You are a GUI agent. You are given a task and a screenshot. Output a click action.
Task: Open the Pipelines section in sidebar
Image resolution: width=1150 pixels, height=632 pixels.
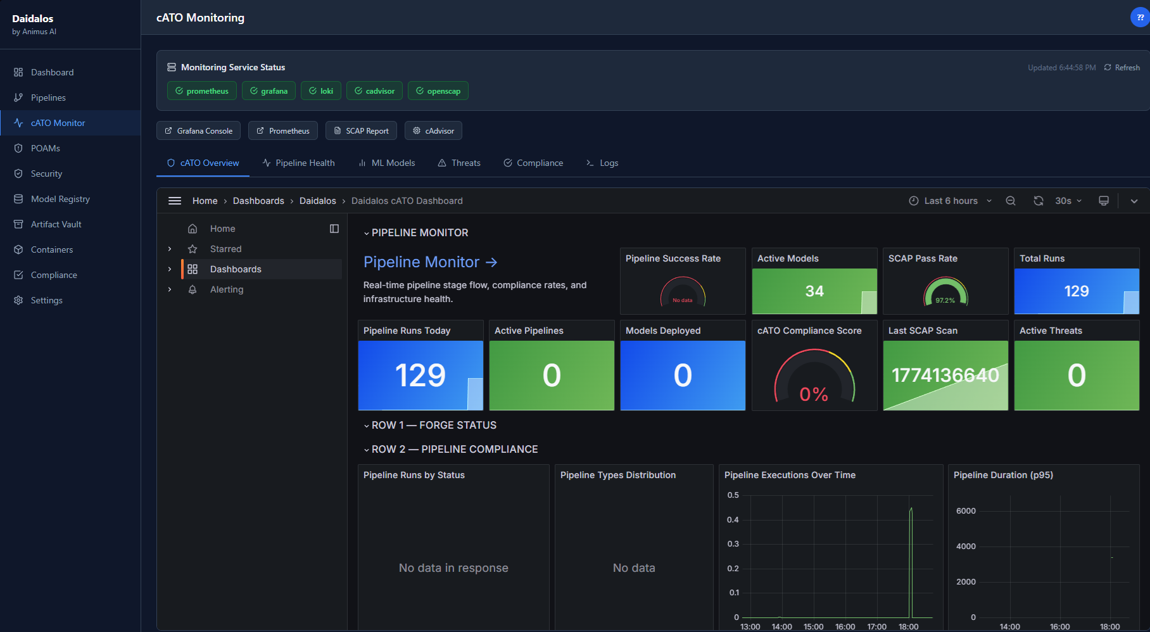(47, 98)
